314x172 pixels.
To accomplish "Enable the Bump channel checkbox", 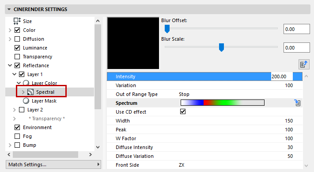I will click(17, 145).
